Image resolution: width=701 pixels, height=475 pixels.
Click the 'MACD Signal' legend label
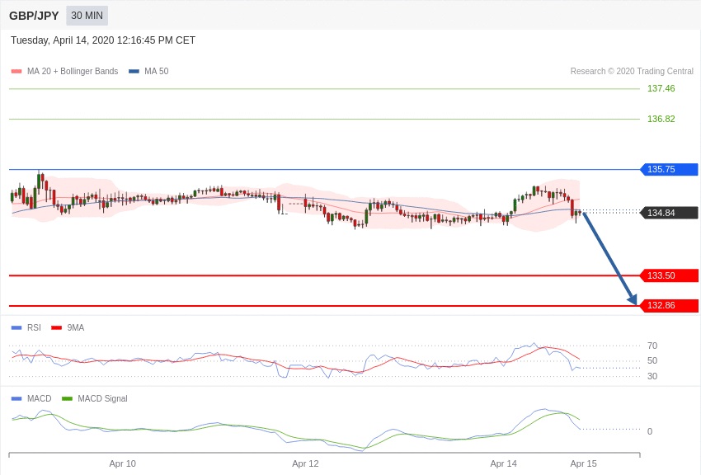coord(102,398)
